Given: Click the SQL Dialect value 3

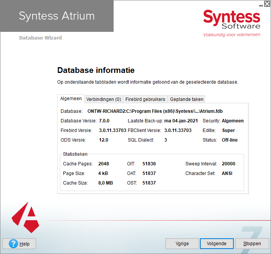Looking at the screenshot, I should tap(165, 140).
